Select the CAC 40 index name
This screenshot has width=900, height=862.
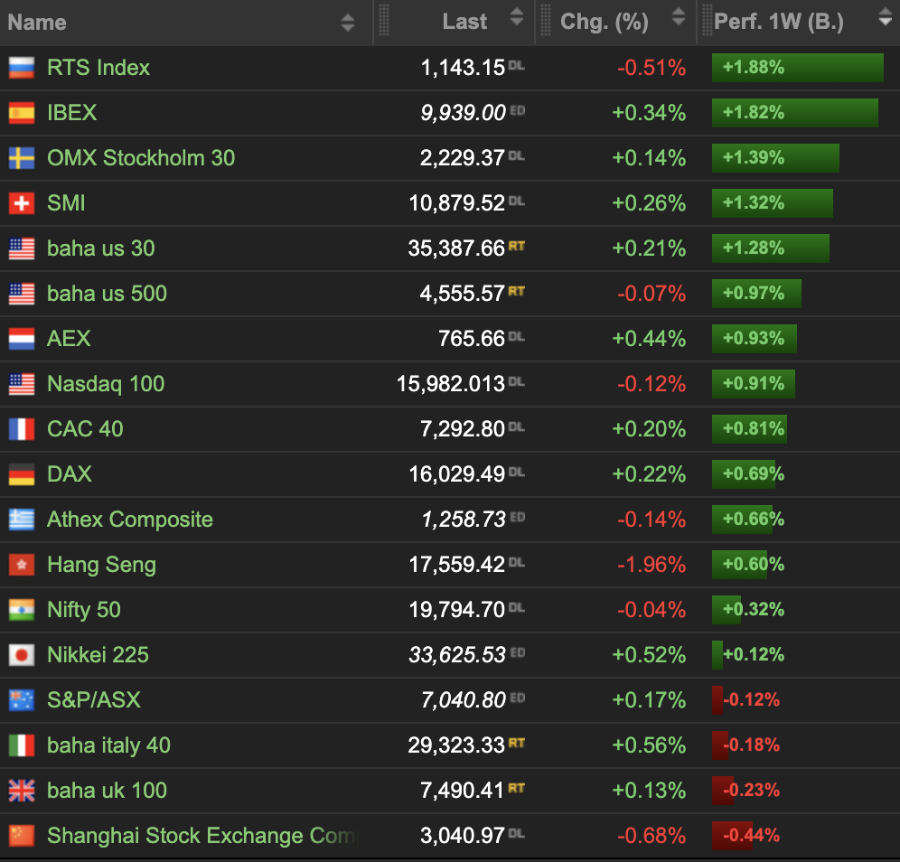[85, 429]
